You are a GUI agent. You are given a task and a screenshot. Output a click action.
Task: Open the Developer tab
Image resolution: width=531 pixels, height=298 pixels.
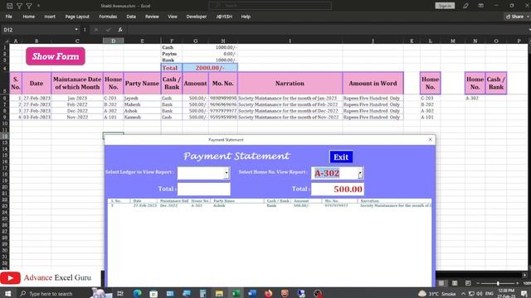point(196,17)
